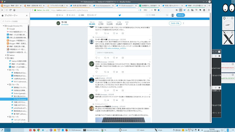The image size is (235, 132).
Task: Save page with the Pocket icon
Action: click(x=155, y=10)
